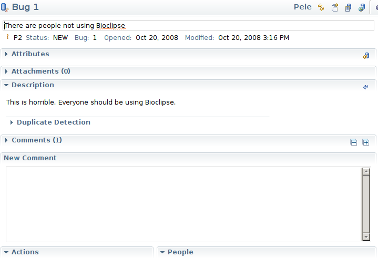Open bug with web browser icon
The height and width of the screenshot is (258, 378).
[362, 8]
